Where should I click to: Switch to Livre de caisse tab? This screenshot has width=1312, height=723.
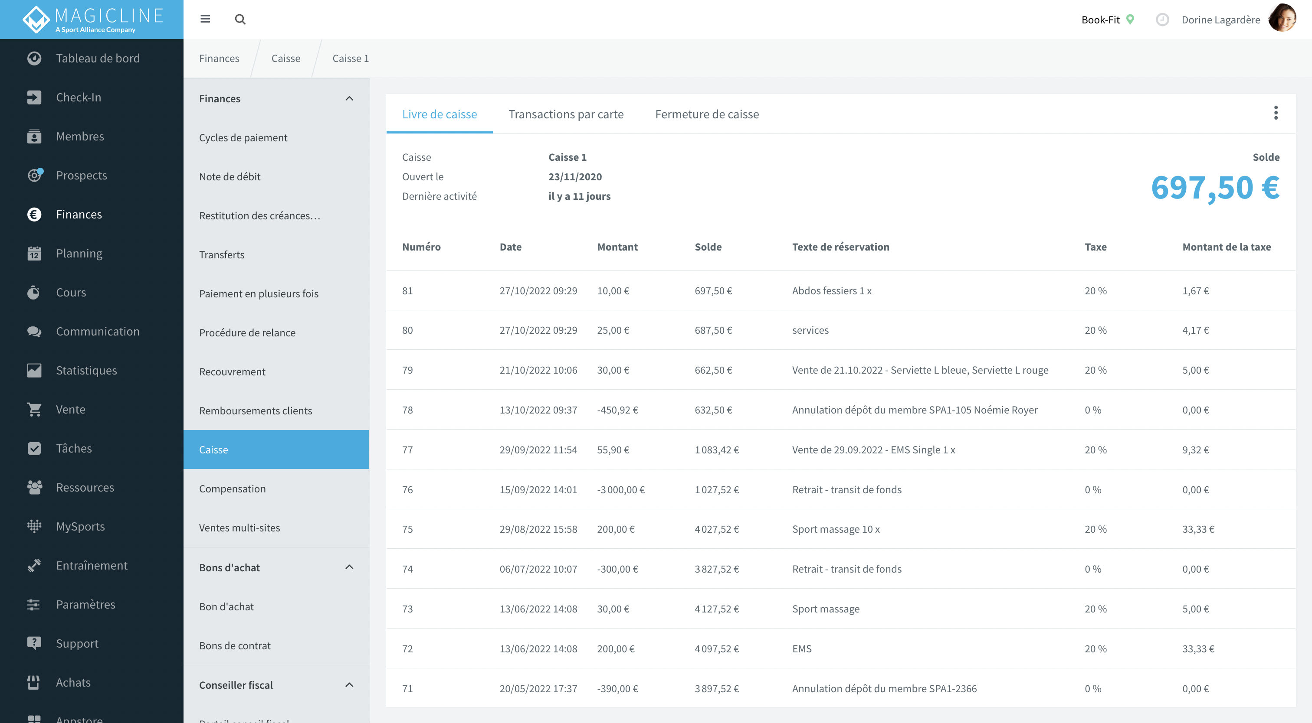[440, 114]
